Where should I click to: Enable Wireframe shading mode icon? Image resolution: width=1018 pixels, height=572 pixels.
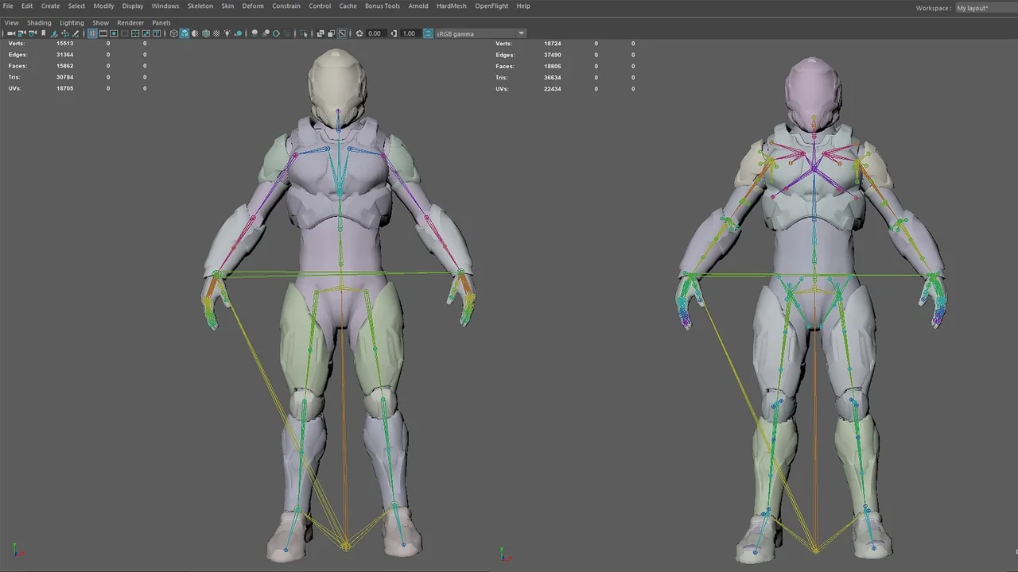tap(174, 33)
